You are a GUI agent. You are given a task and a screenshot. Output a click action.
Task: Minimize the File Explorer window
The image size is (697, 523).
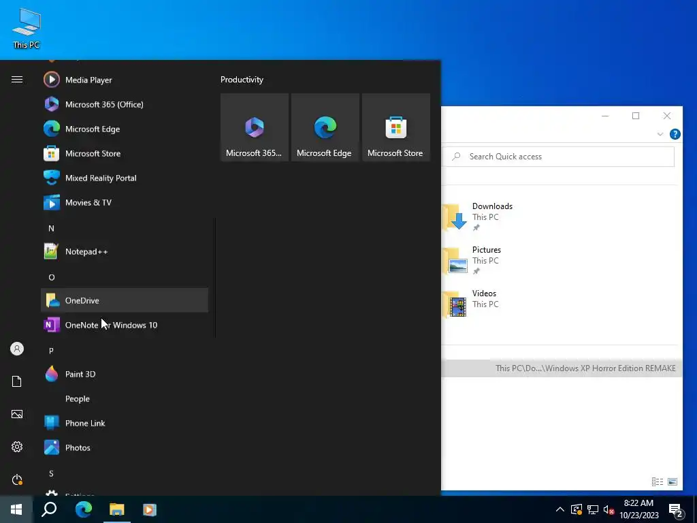pyautogui.click(x=605, y=116)
